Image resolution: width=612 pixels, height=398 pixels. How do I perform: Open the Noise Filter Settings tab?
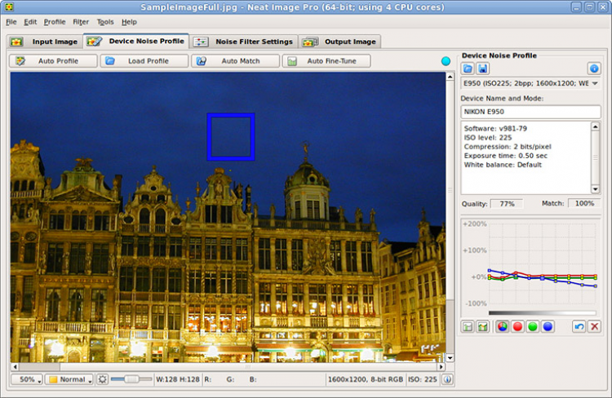243,42
